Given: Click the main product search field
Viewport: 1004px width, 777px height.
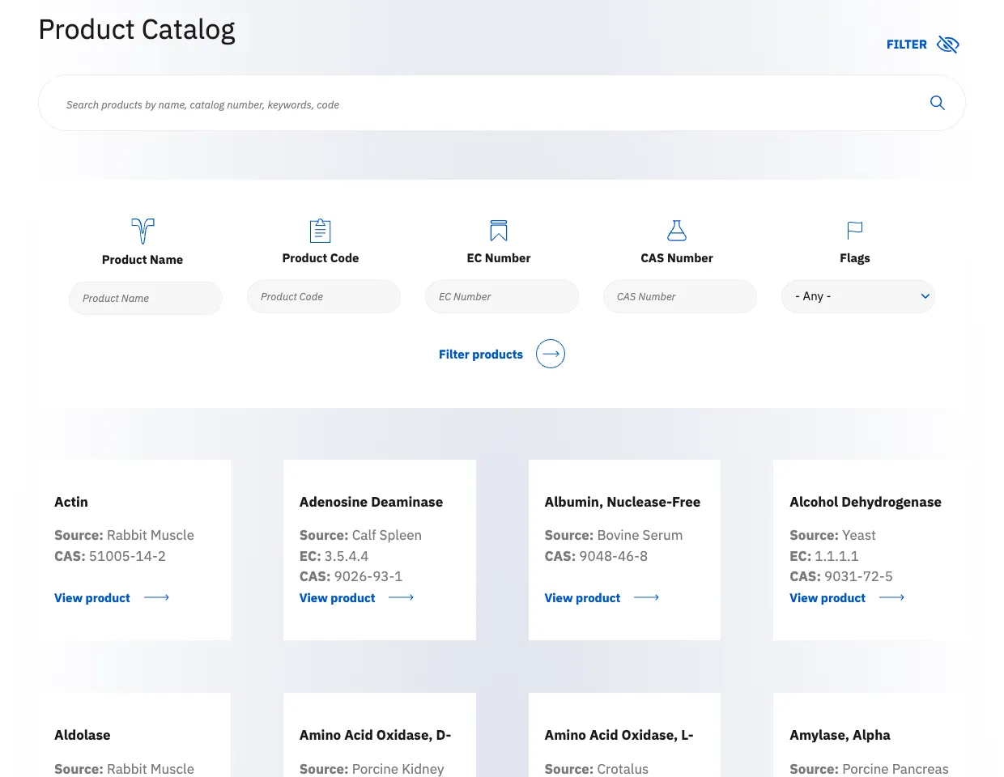Looking at the screenshot, I should pyautogui.click(x=486, y=103).
